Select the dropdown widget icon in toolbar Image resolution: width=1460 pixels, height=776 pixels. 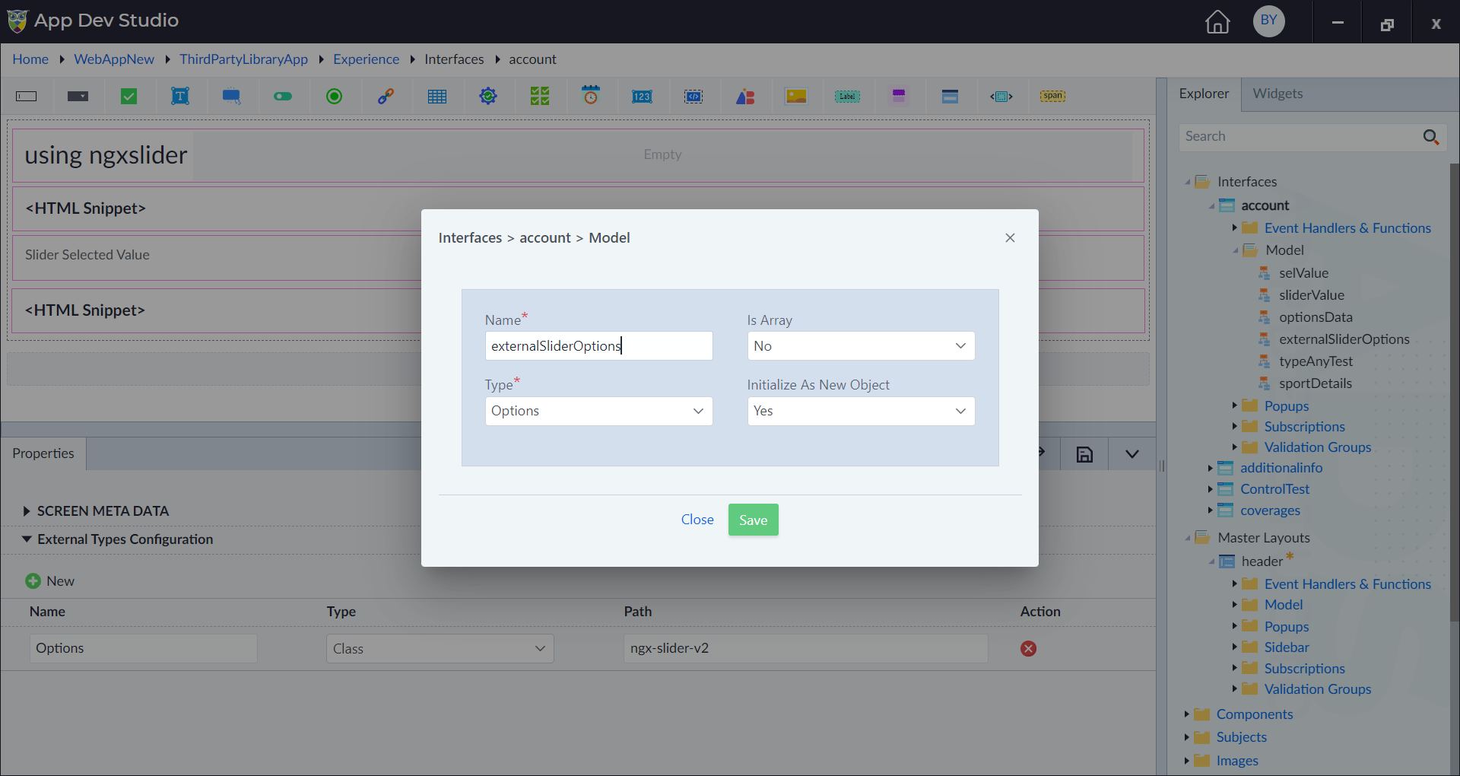(78, 97)
